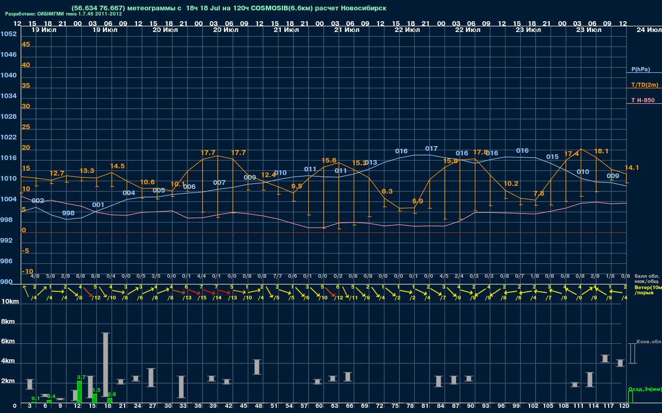Viewport: 662px width, 413px height.
Task: Select the 14.1 temperature value
Action: [x=632, y=168]
